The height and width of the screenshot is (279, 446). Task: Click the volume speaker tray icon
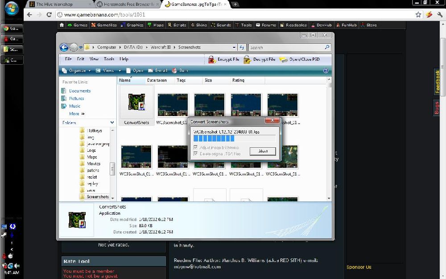pos(17,266)
